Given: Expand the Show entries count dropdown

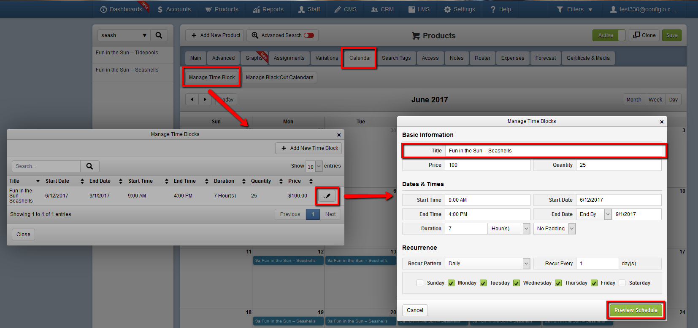Looking at the screenshot, I should pos(314,166).
